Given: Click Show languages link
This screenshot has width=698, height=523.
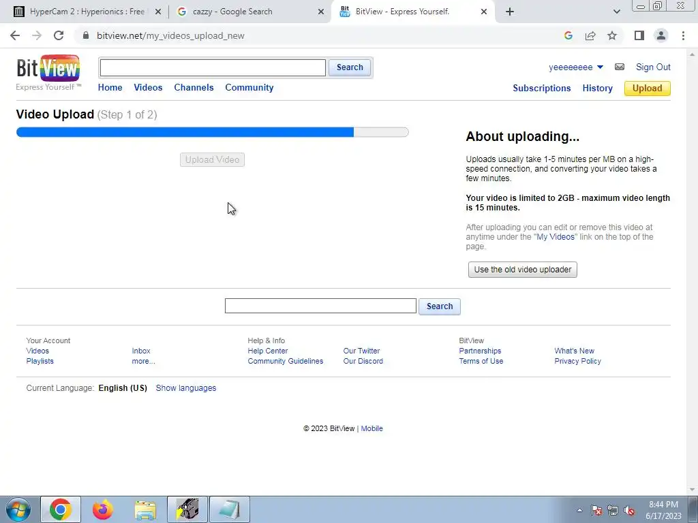Looking at the screenshot, I should coord(186,387).
